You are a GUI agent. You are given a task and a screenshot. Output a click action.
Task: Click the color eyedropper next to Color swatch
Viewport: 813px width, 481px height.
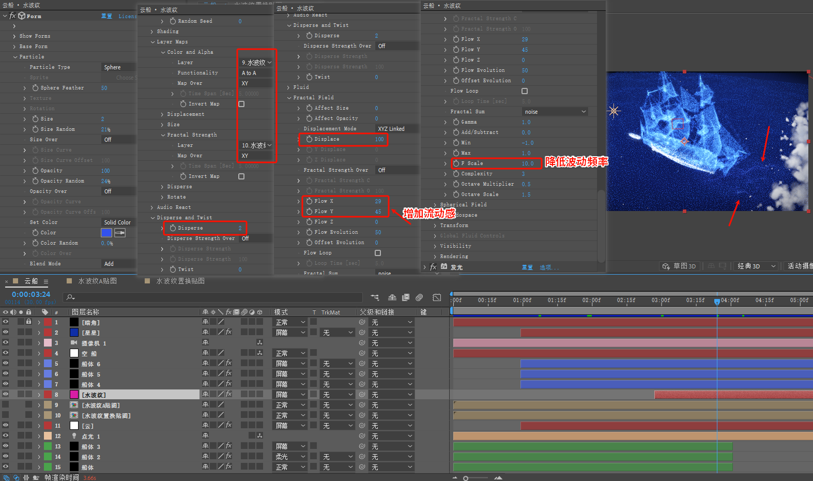tap(120, 233)
